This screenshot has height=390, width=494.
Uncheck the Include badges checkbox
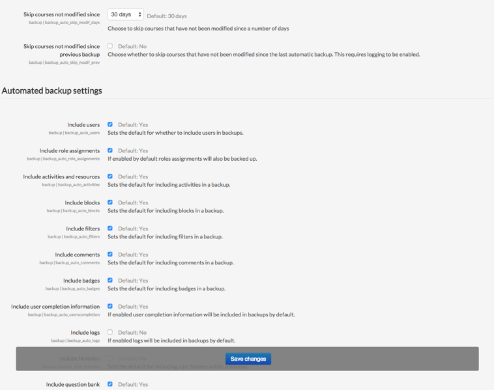[x=110, y=280]
